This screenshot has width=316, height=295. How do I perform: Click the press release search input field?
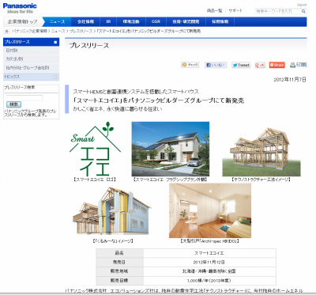(x=24, y=98)
